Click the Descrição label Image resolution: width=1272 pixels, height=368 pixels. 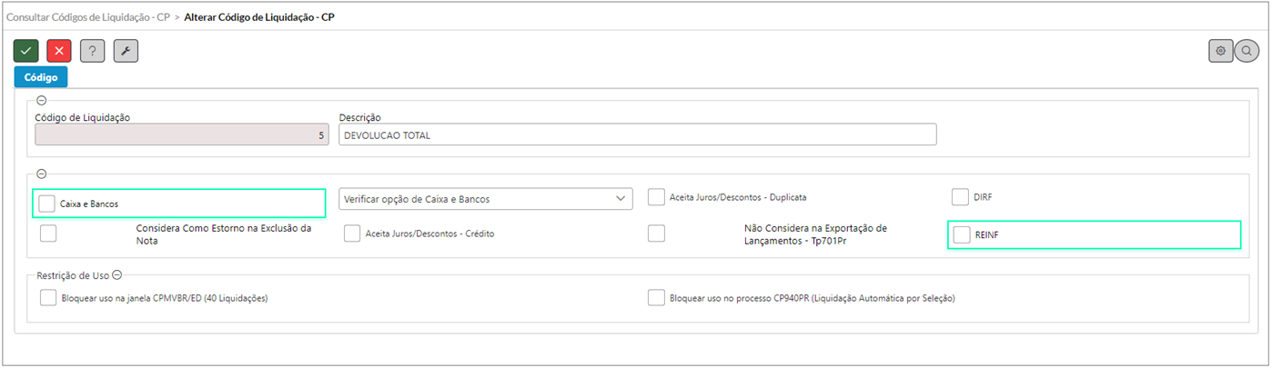[359, 117]
